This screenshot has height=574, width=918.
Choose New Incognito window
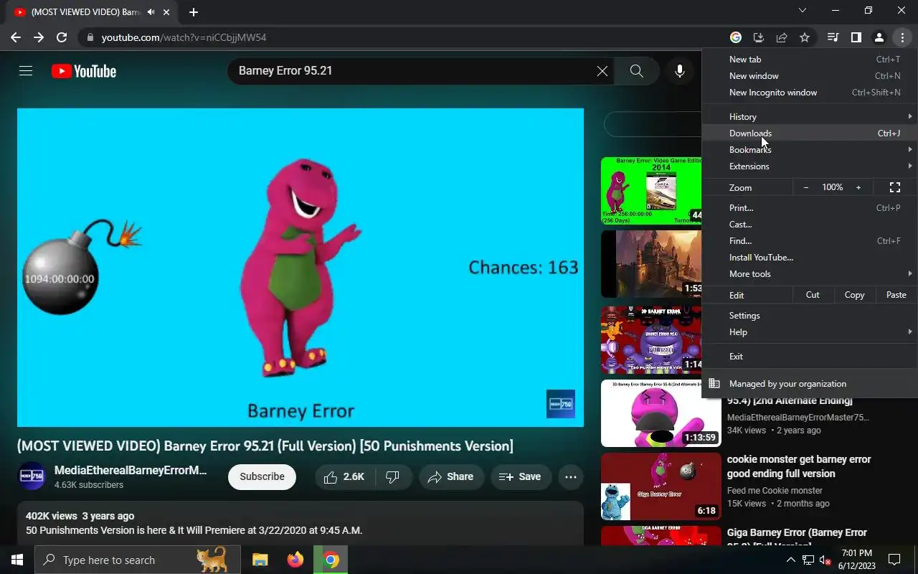pyautogui.click(x=810, y=92)
